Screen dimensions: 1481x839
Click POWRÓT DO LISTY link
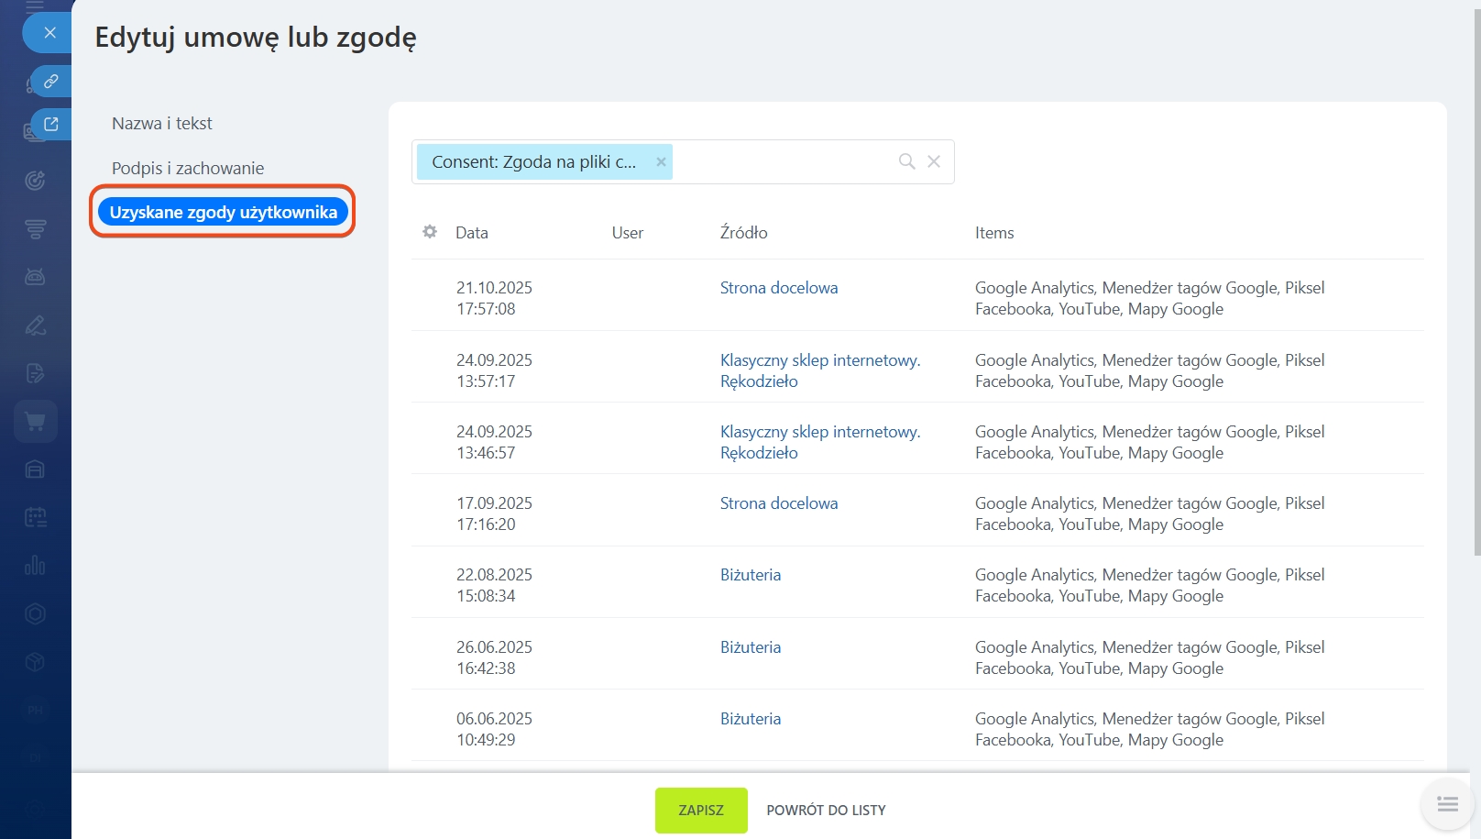[x=826, y=811]
